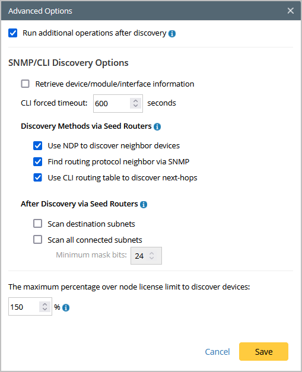302x372 pixels.
Task: Uncheck Run additional operations after discovery
Action: 13,33
